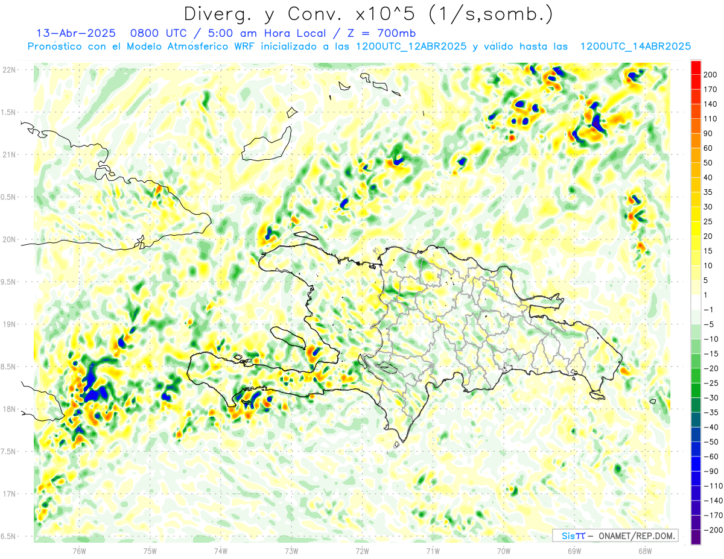724x559 pixels.
Task: Click the '76W' longitude label
Action: click(x=80, y=551)
